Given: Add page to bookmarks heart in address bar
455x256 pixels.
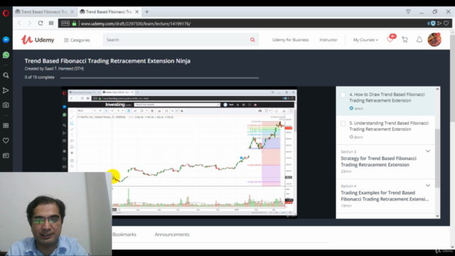Looking at the screenshot, I should point(446,23).
